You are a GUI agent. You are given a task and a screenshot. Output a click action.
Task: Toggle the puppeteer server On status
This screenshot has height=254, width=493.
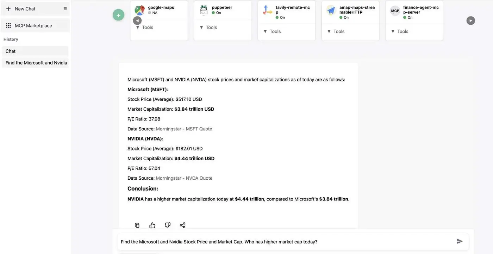pyautogui.click(x=216, y=13)
